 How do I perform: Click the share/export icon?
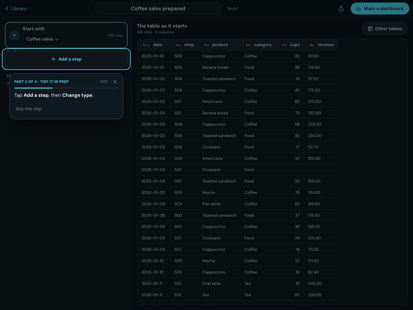tap(341, 8)
